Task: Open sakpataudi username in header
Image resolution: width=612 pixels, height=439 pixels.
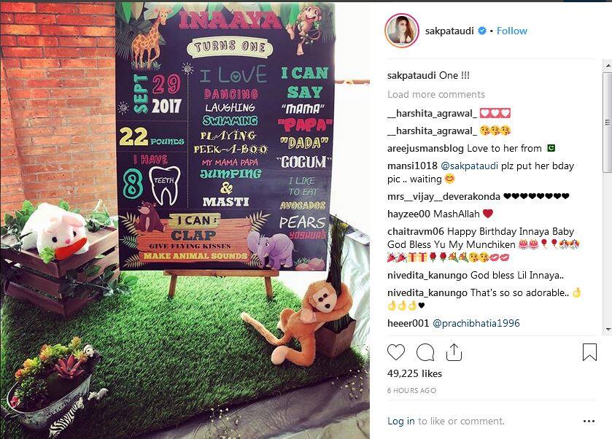Action: click(449, 31)
